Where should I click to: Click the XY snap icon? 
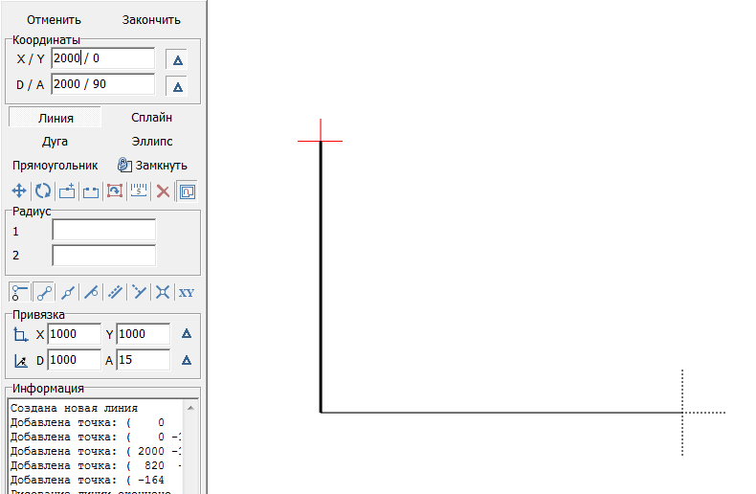click(x=186, y=292)
